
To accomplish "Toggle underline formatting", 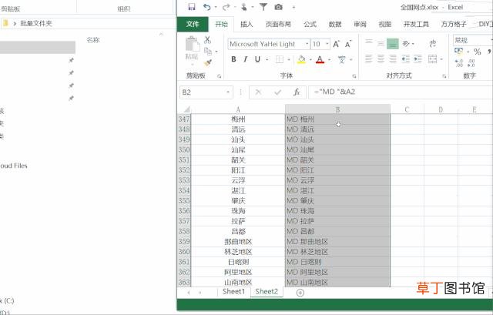I will point(257,59).
